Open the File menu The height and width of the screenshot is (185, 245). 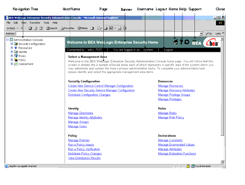point(8,23)
